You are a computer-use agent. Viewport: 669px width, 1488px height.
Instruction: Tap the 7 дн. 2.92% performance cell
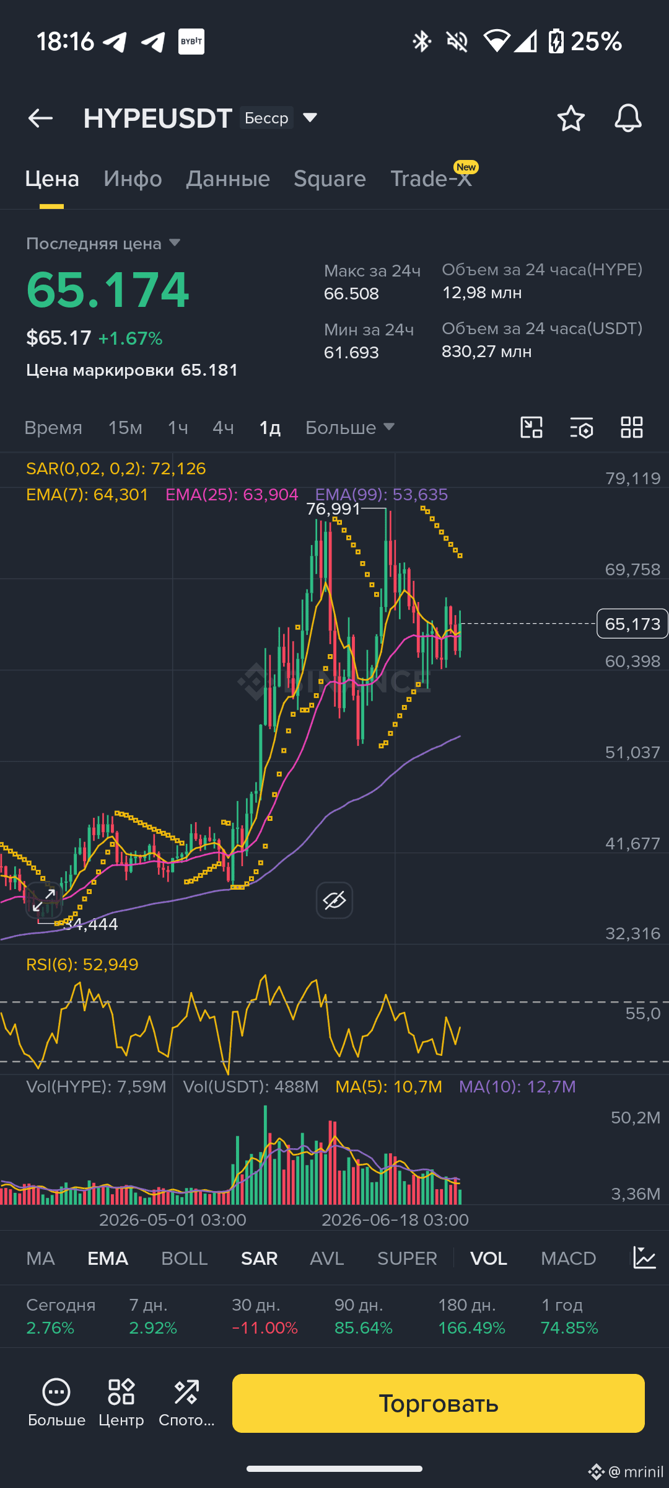(153, 1316)
